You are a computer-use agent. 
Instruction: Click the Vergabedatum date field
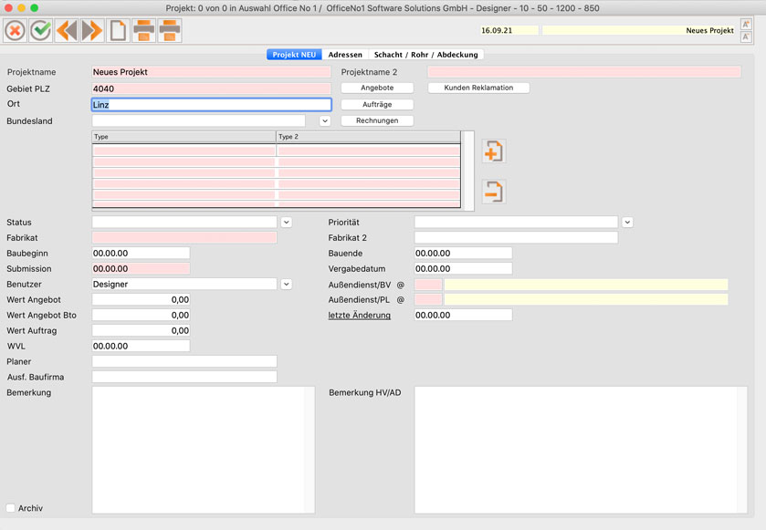click(x=463, y=268)
